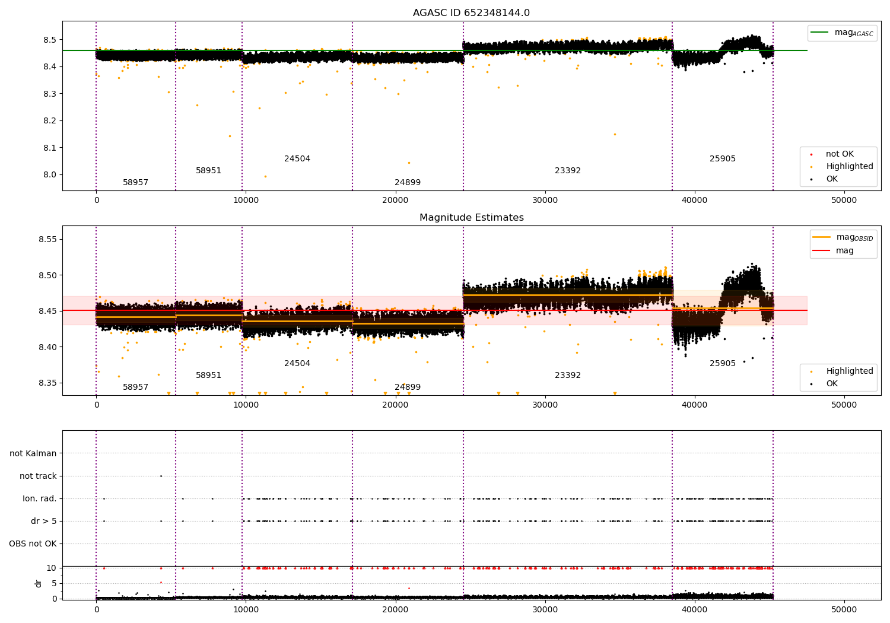This screenshot has width=890, height=623.
Task: Select 'Highlighted' in the Magnitude Estimates legend
Action: [849, 371]
